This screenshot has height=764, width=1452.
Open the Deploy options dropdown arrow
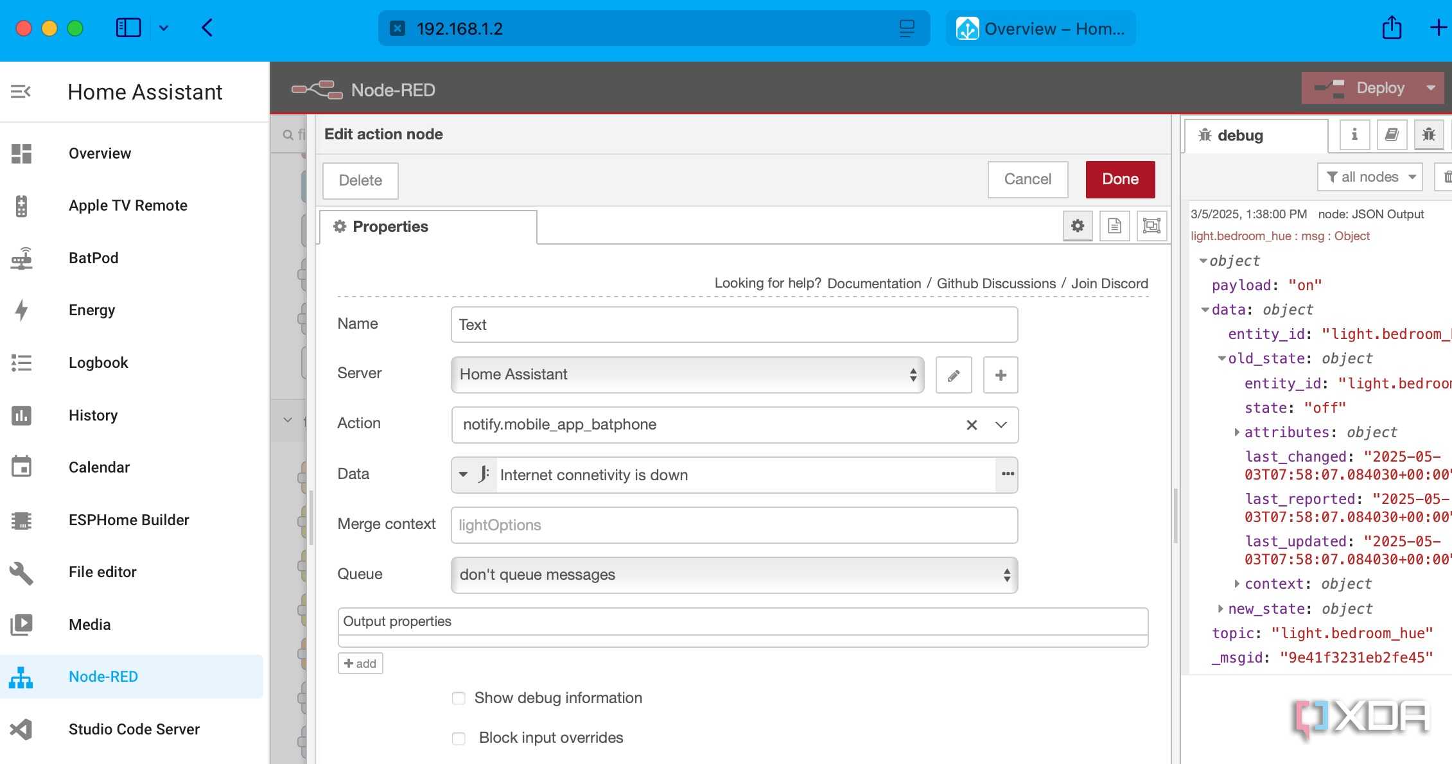pyautogui.click(x=1431, y=88)
